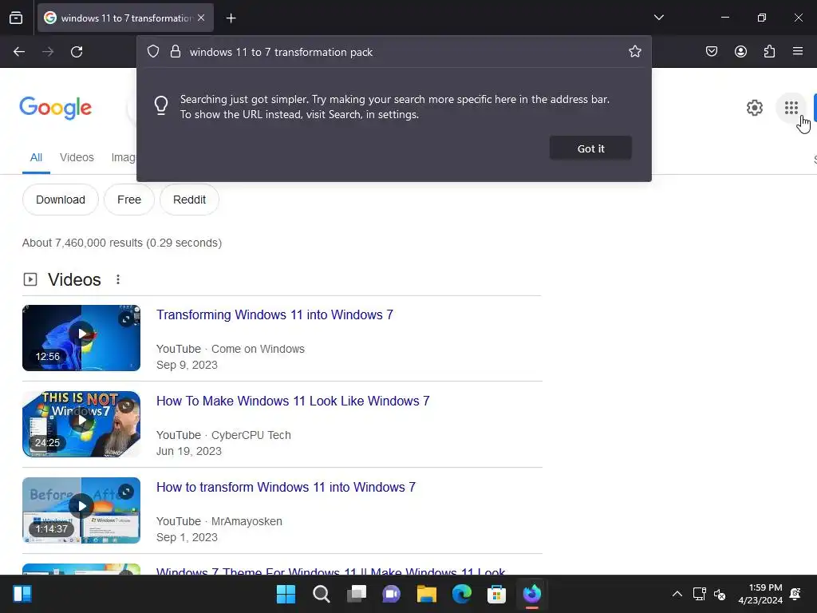Filter results with Reddit chip
The width and height of the screenshot is (817, 613).
coord(189,200)
